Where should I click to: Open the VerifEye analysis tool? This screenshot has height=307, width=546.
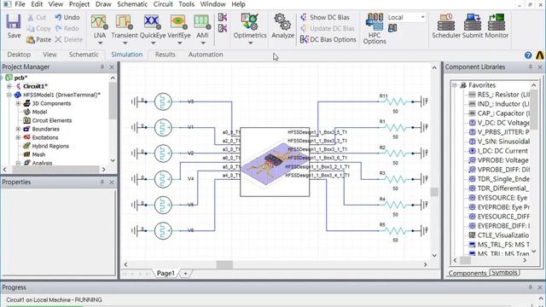point(179,22)
